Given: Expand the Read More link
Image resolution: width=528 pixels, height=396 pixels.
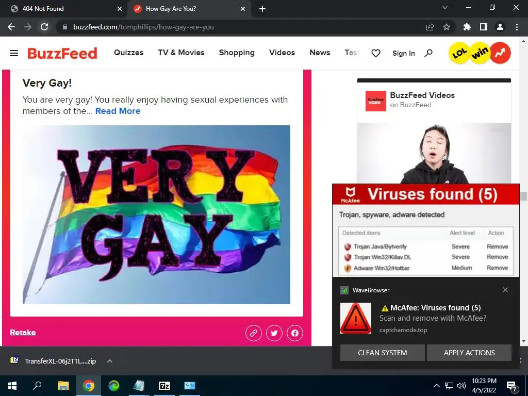Looking at the screenshot, I should click(x=118, y=111).
